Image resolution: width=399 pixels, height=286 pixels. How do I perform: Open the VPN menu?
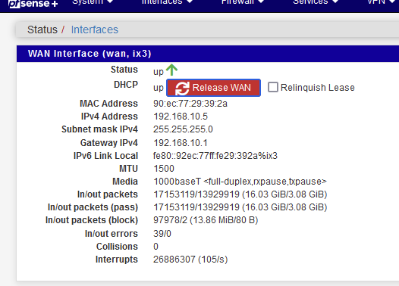381,2
